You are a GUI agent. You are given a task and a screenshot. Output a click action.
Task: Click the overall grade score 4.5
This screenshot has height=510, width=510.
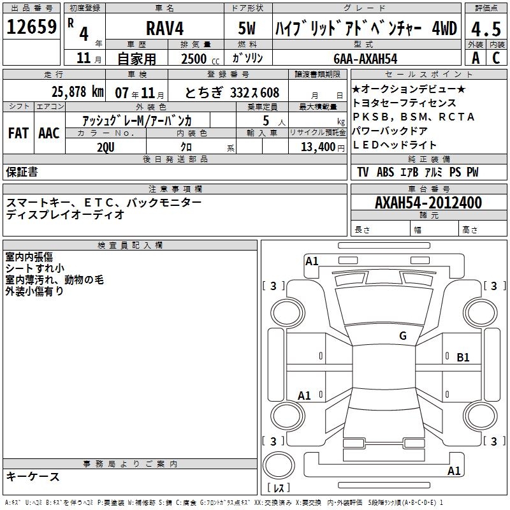click(486, 29)
